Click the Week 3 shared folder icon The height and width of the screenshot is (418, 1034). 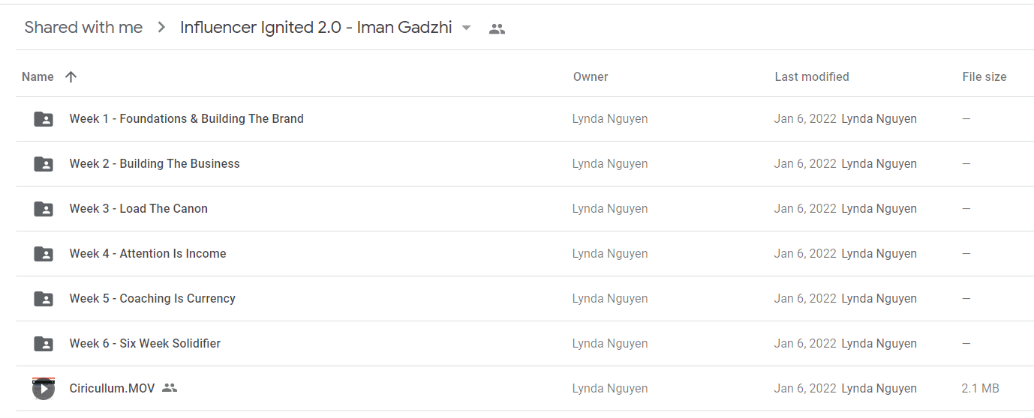click(44, 208)
